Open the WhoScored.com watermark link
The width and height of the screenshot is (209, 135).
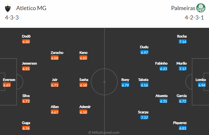[104, 132]
